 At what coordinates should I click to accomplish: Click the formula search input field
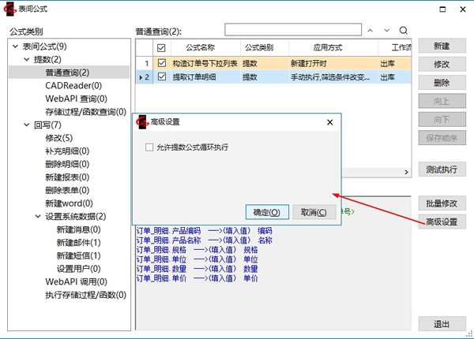291,31
